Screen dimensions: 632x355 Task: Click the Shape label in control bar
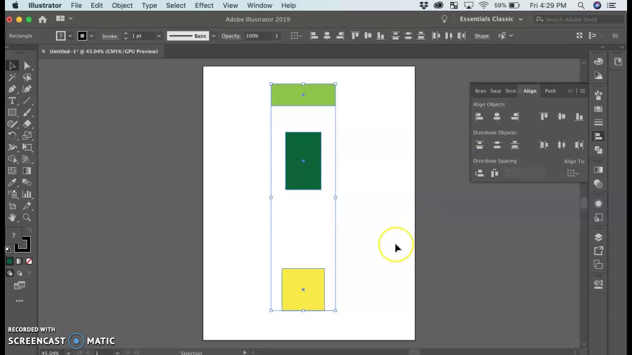point(482,36)
